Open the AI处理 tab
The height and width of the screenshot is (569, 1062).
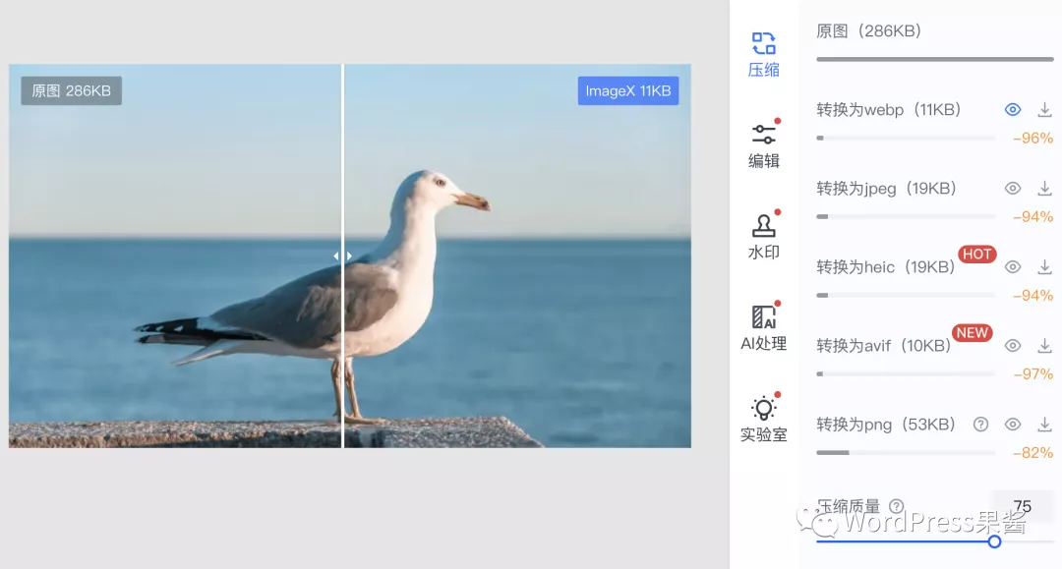point(763,327)
